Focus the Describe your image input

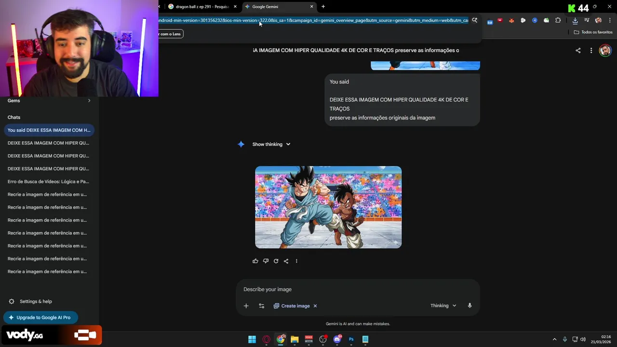pos(358,289)
